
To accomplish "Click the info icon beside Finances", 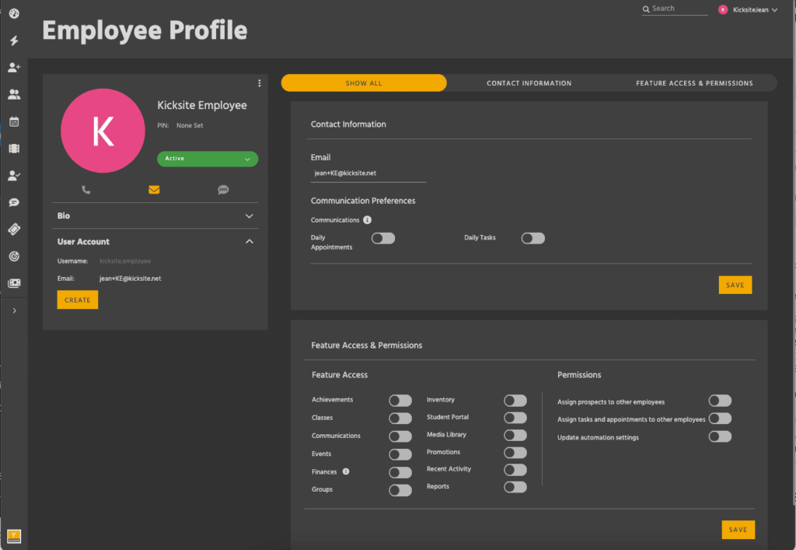I will tap(346, 471).
